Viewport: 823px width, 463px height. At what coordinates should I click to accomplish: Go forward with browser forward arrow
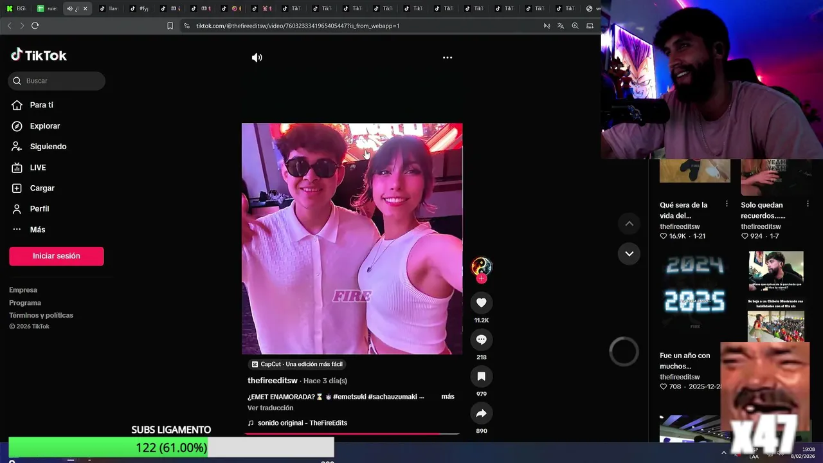click(x=22, y=26)
